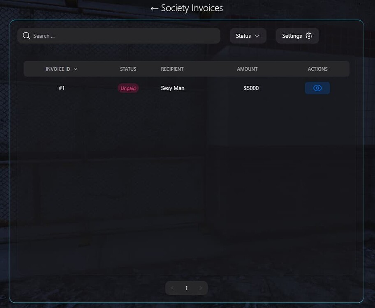Expand invoice actions for Sexy Man
This screenshot has width=375, height=308.
coord(317,88)
